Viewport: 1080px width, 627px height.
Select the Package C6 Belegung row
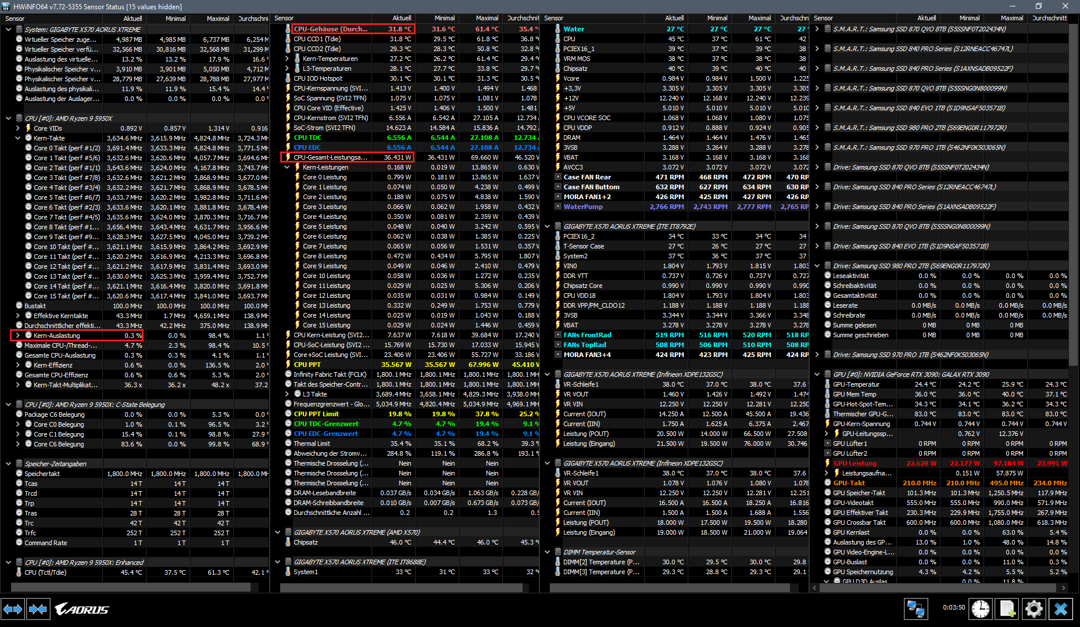(x=135, y=415)
